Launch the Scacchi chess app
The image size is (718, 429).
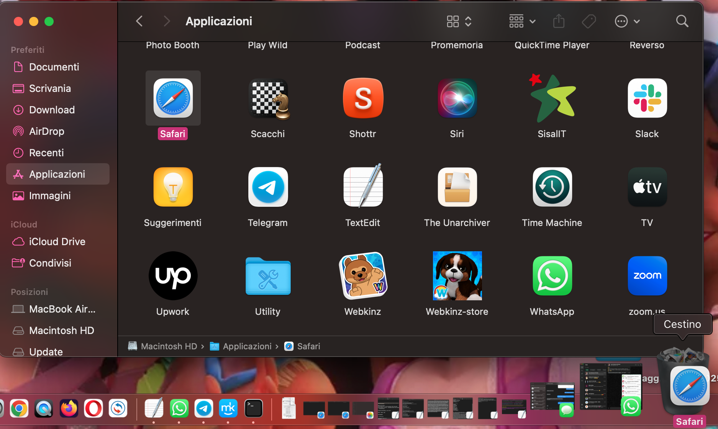[x=268, y=98]
